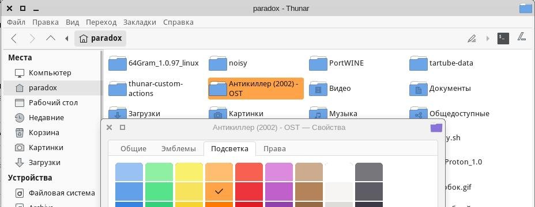Pick the light brown swatch in top row
535x207 pixels.
tap(309, 172)
